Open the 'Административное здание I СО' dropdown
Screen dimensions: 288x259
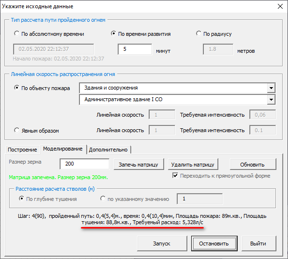[271, 100]
